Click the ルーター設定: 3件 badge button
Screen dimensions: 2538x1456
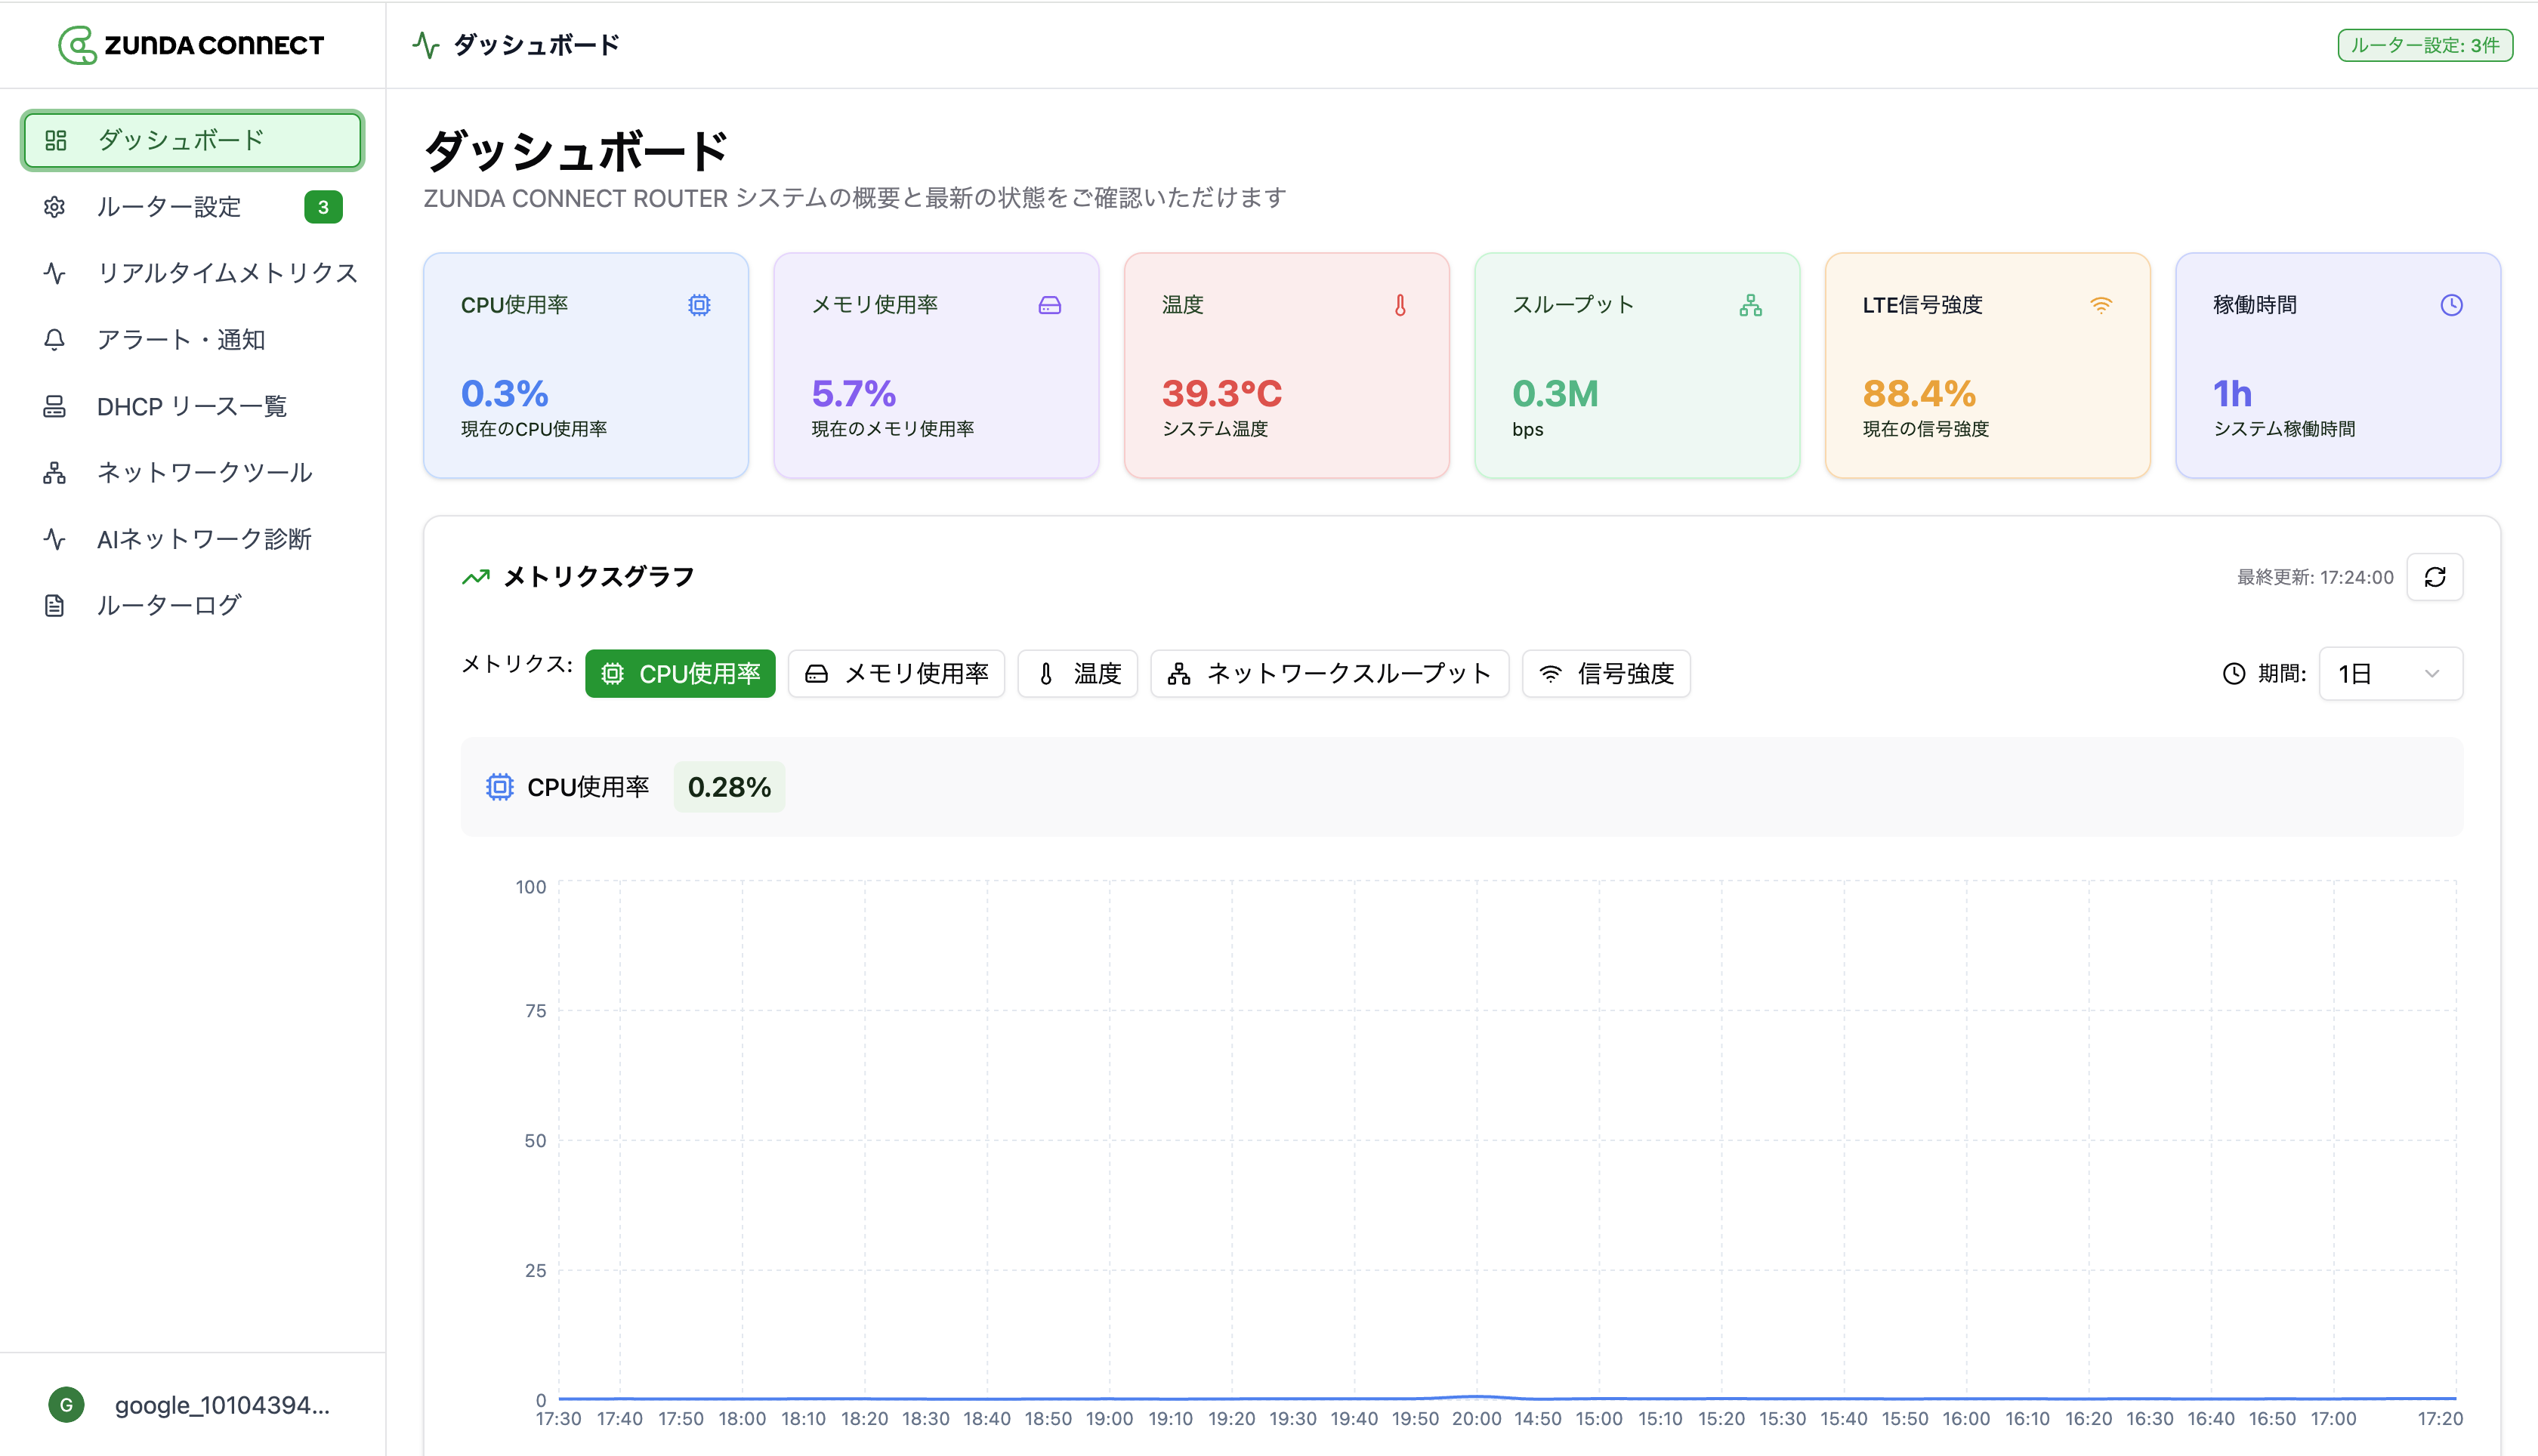(x=2425, y=45)
